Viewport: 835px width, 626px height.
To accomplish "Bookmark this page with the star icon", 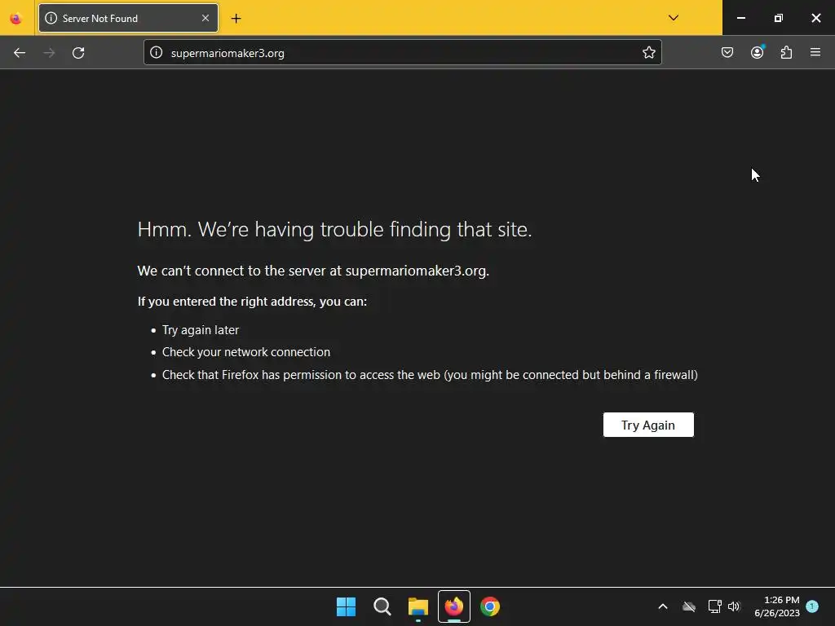I will [x=648, y=52].
